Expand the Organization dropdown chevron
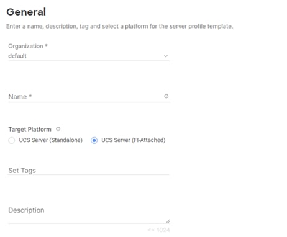 pyautogui.click(x=166, y=56)
